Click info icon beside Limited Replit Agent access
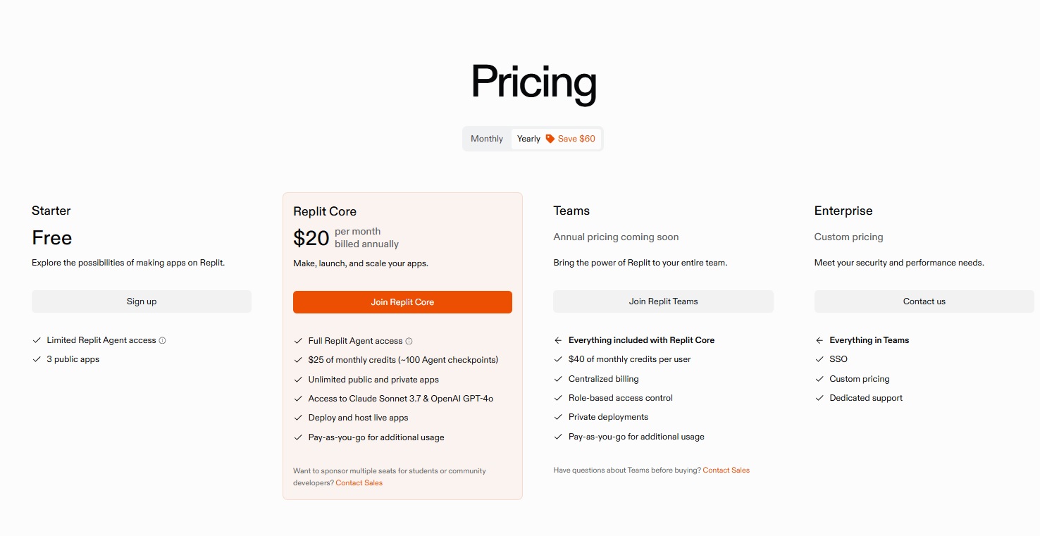Viewport: 1040px width, 536px height. pos(162,340)
